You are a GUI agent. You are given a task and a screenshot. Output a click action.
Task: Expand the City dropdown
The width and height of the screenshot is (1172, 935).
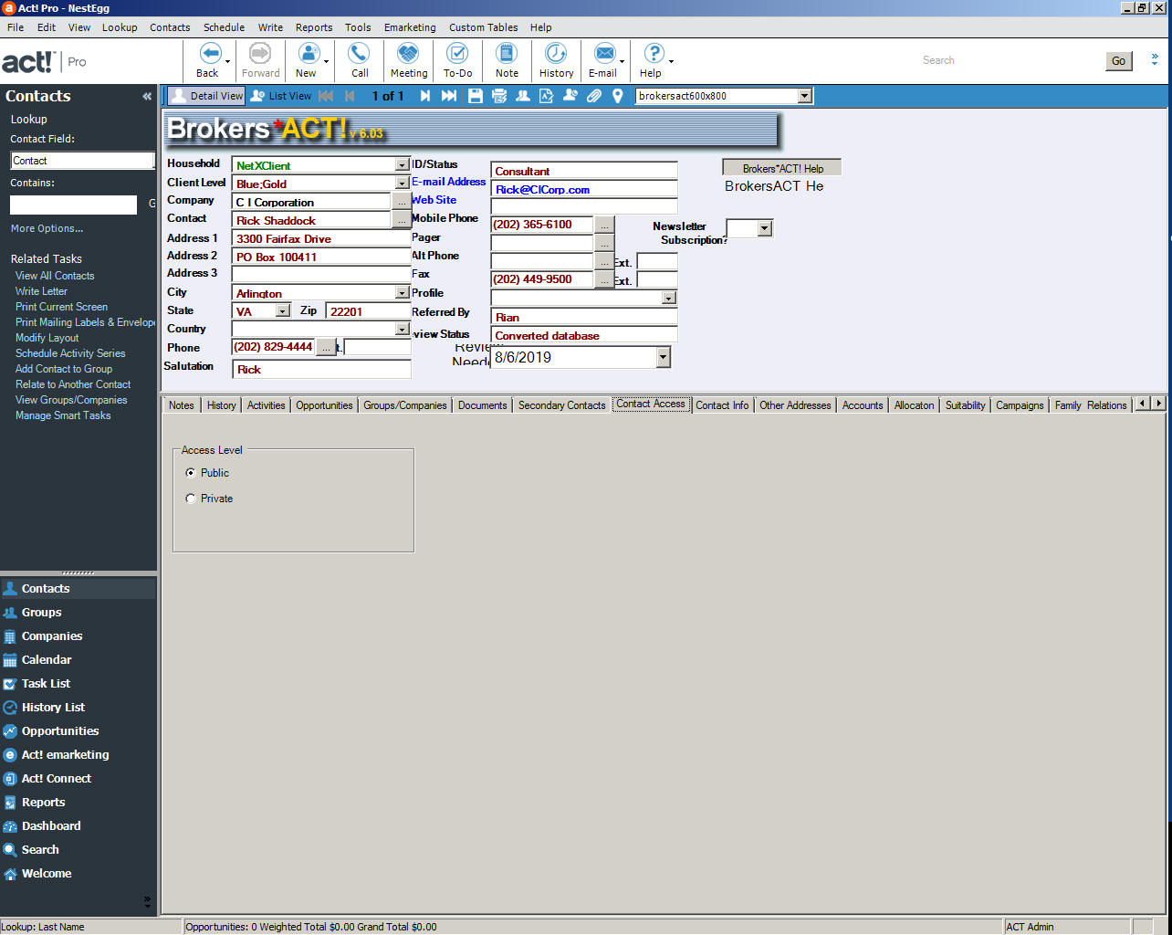(x=403, y=293)
